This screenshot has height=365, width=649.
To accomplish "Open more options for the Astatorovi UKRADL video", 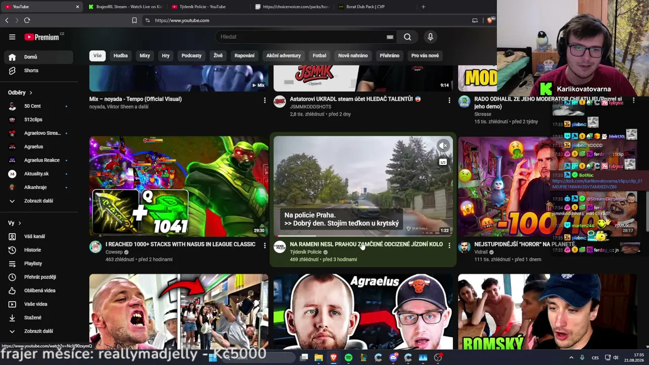I will tap(449, 100).
